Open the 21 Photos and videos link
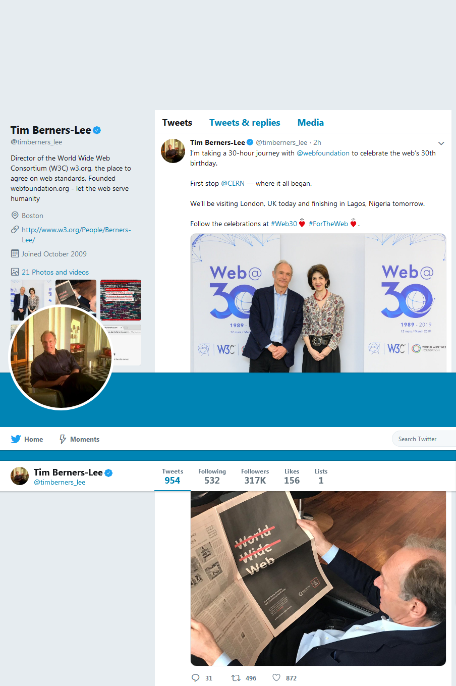The image size is (456, 686). tap(55, 272)
